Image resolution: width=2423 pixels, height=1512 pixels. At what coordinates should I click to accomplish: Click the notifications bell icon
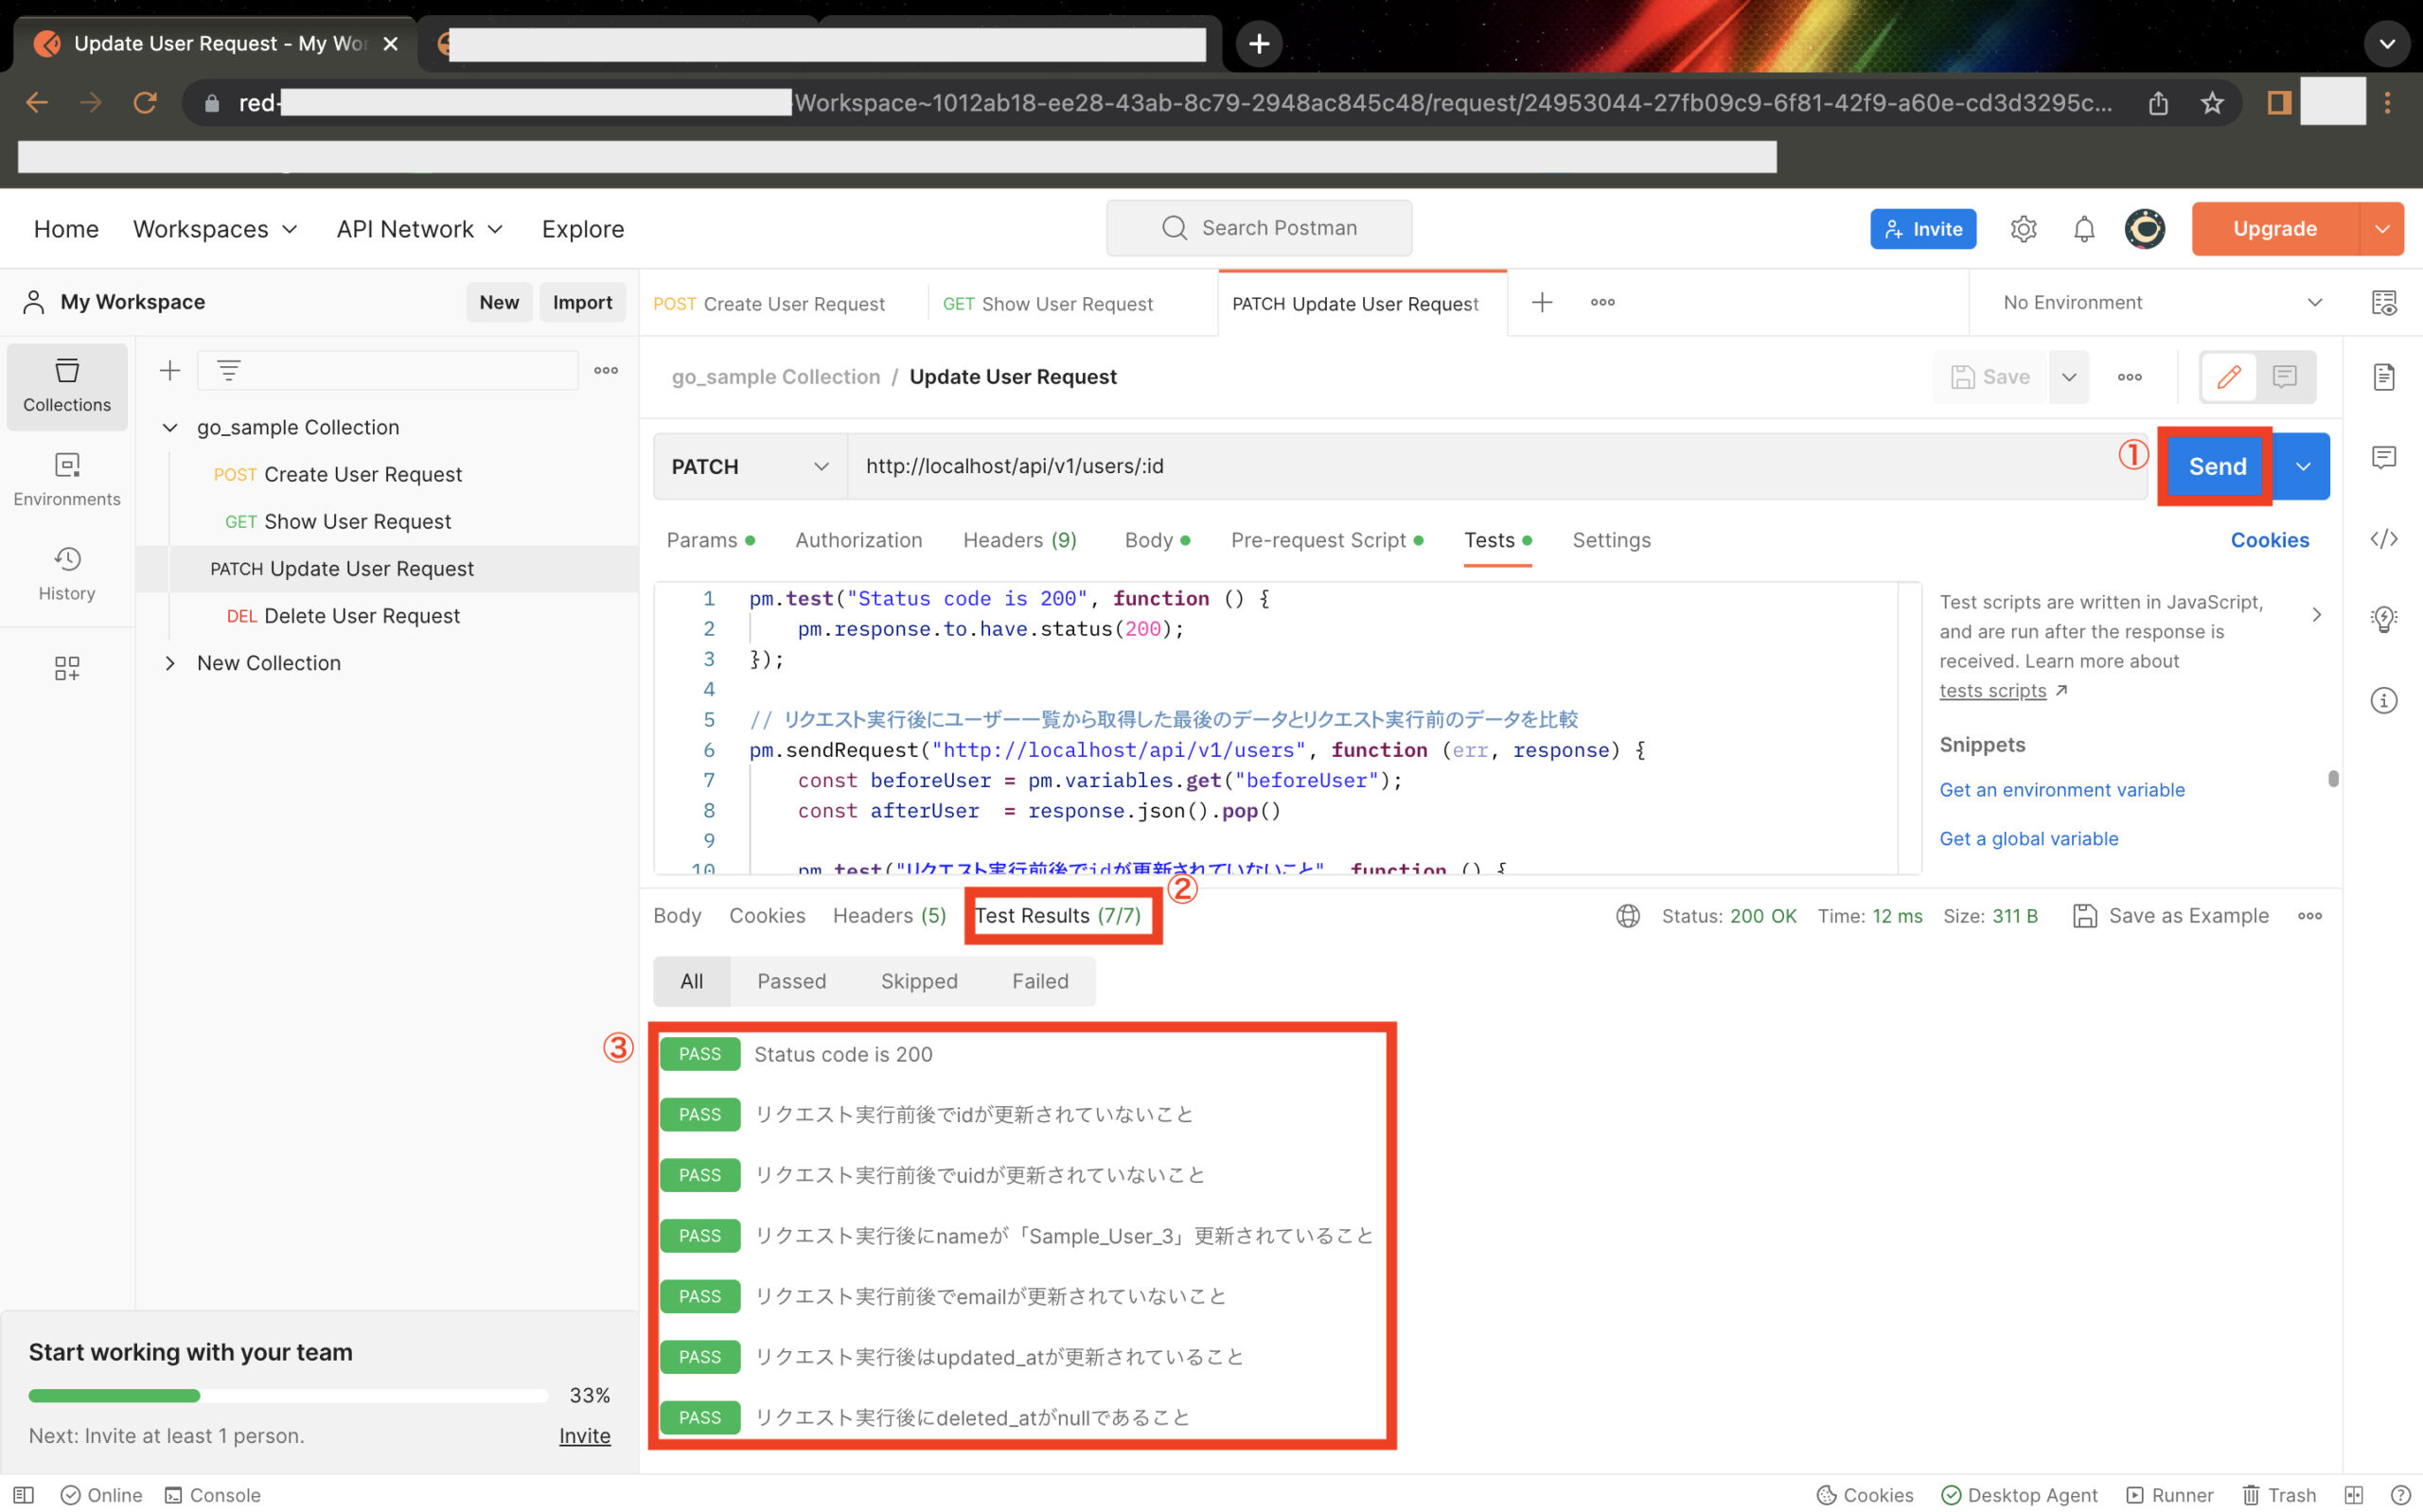point(2083,229)
